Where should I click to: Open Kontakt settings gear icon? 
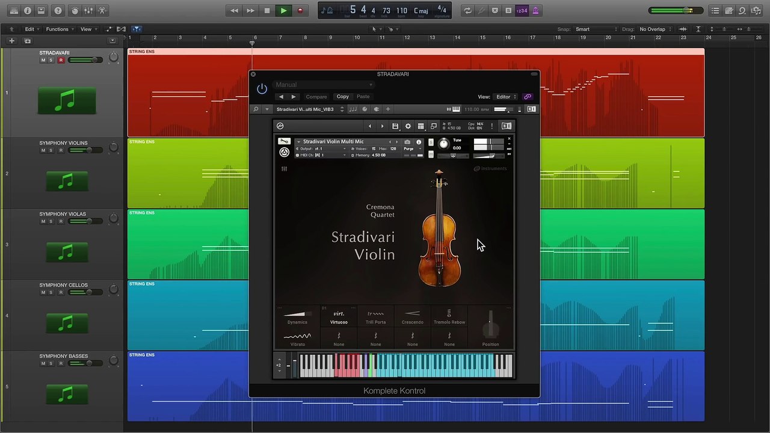(x=408, y=126)
